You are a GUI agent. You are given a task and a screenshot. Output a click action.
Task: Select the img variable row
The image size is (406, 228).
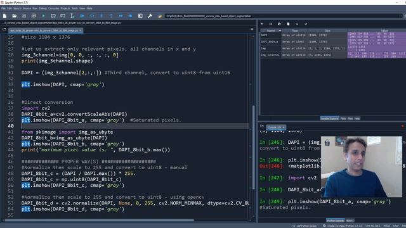pyautogui.click(x=333, y=48)
